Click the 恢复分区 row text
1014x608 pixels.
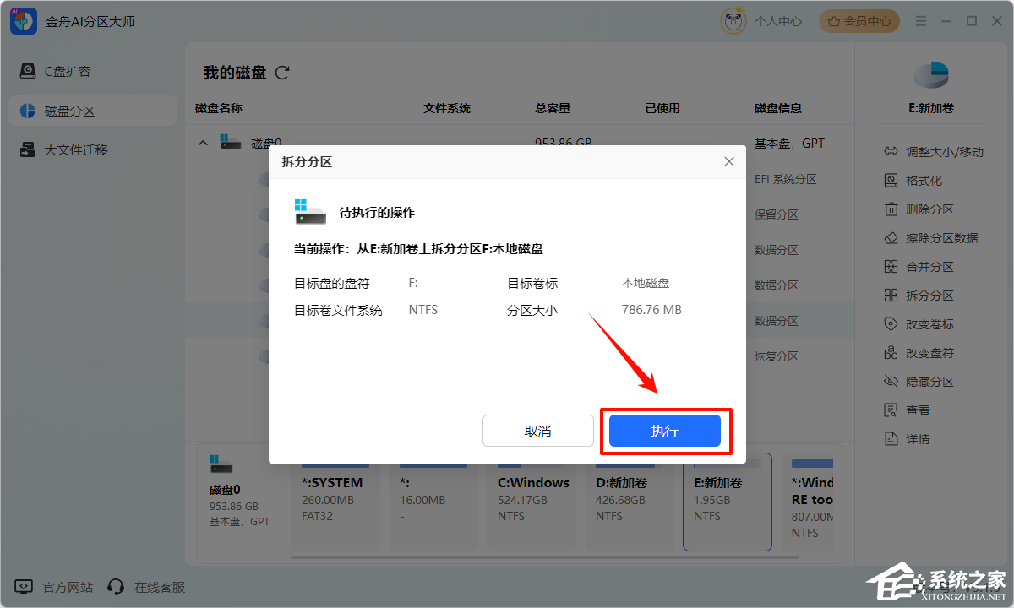tap(777, 356)
